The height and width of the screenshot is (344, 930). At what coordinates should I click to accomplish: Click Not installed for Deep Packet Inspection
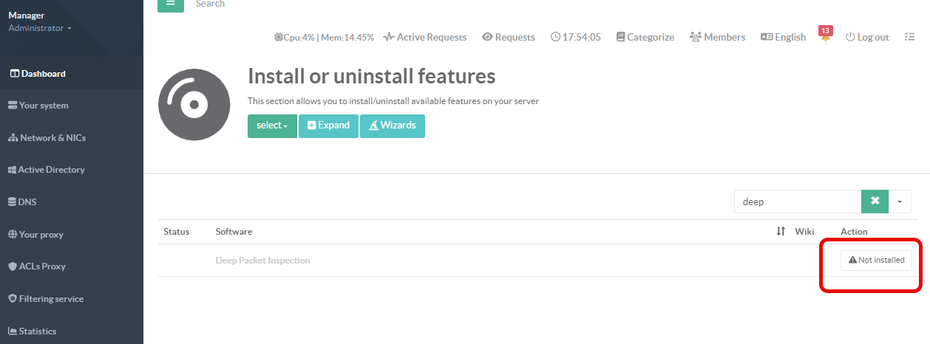pyautogui.click(x=876, y=261)
